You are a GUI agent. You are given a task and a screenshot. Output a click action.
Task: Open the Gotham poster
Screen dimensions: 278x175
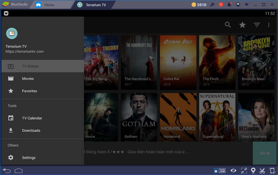coord(139,117)
